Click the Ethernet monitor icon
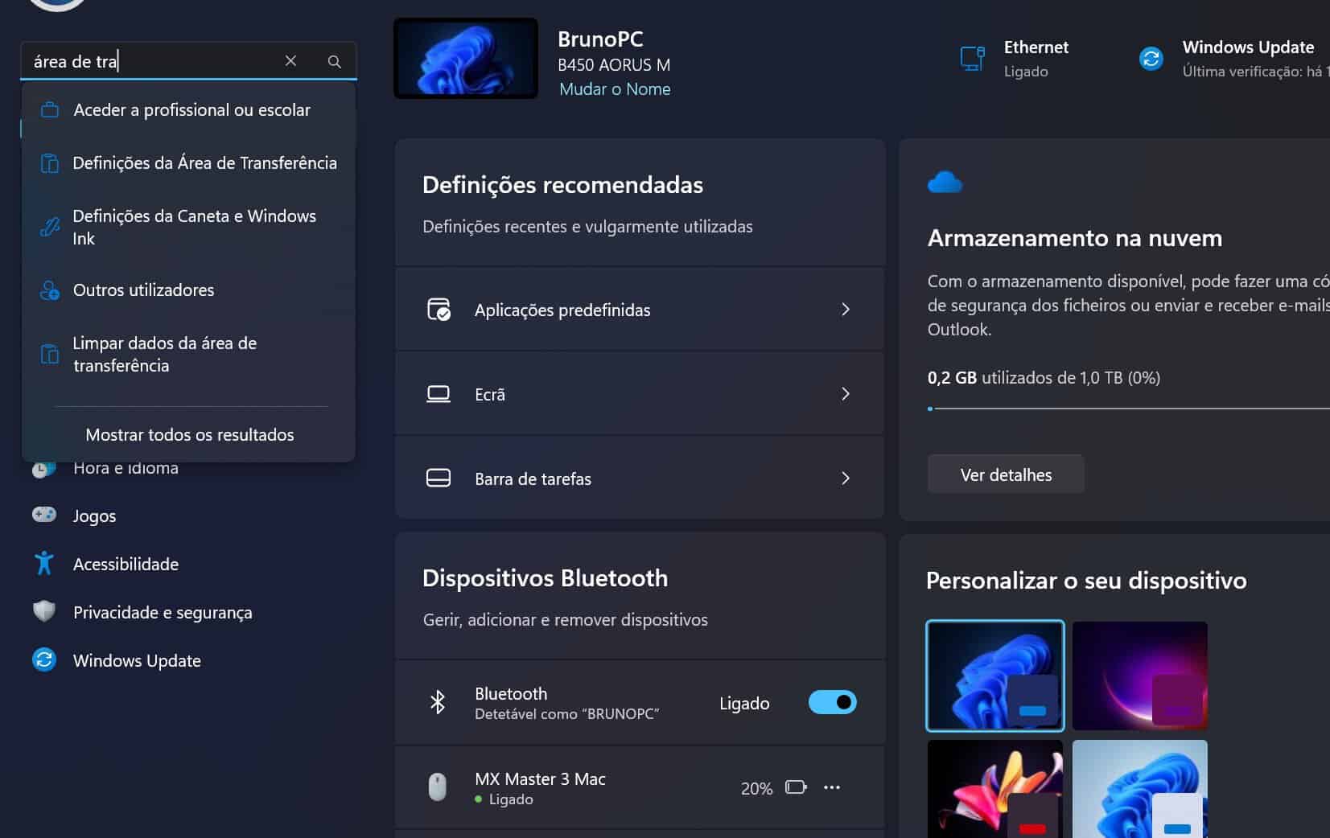The height and width of the screenshot is (838, 1330). pos(973,59)
